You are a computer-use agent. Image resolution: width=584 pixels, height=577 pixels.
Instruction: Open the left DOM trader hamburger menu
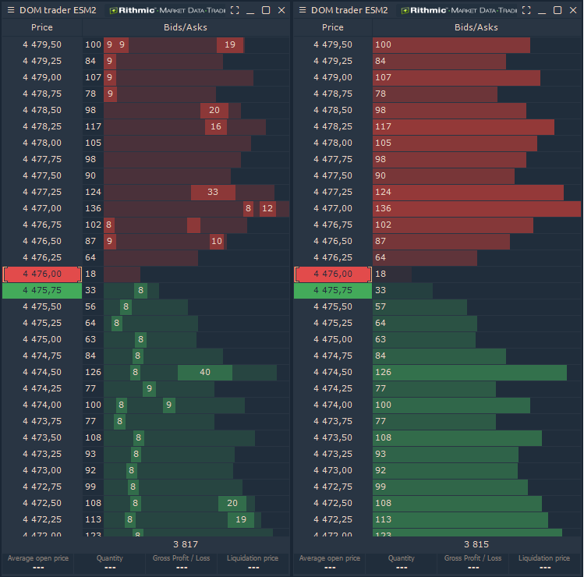[x=10, y=10]
